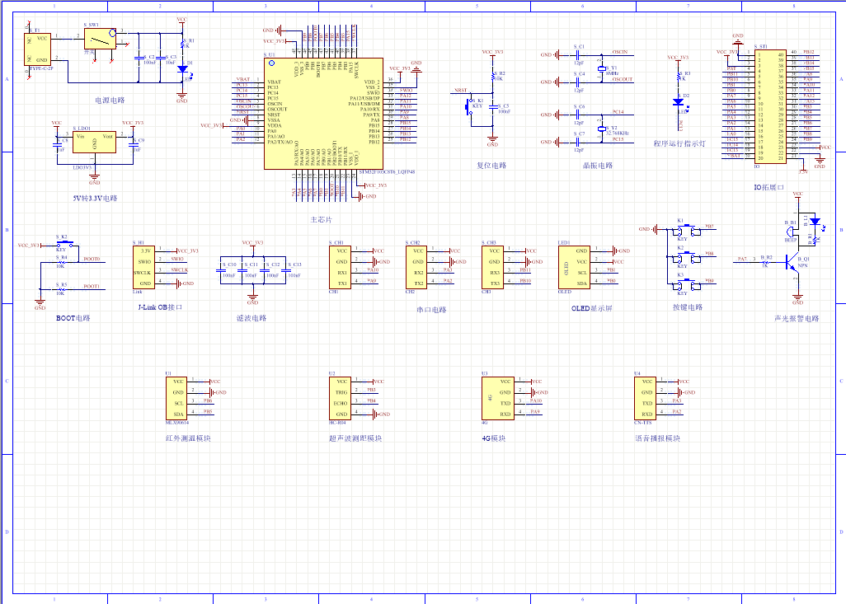Select the S_Y2 32.768KHz crystal symbol
The height and width of the screenshot is (604, 846).
coord(602,129)
